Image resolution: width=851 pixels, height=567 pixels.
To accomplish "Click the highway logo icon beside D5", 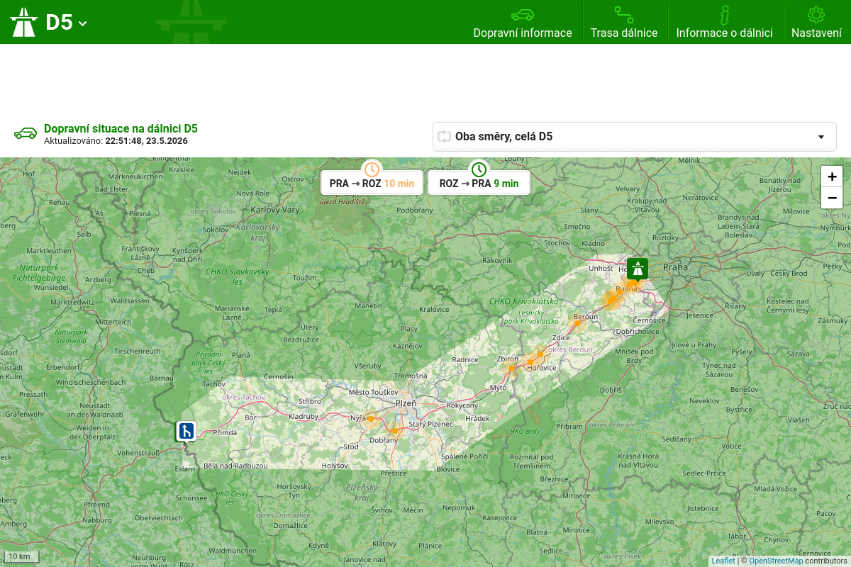I will pyautogui.click(x=23, y=22).
